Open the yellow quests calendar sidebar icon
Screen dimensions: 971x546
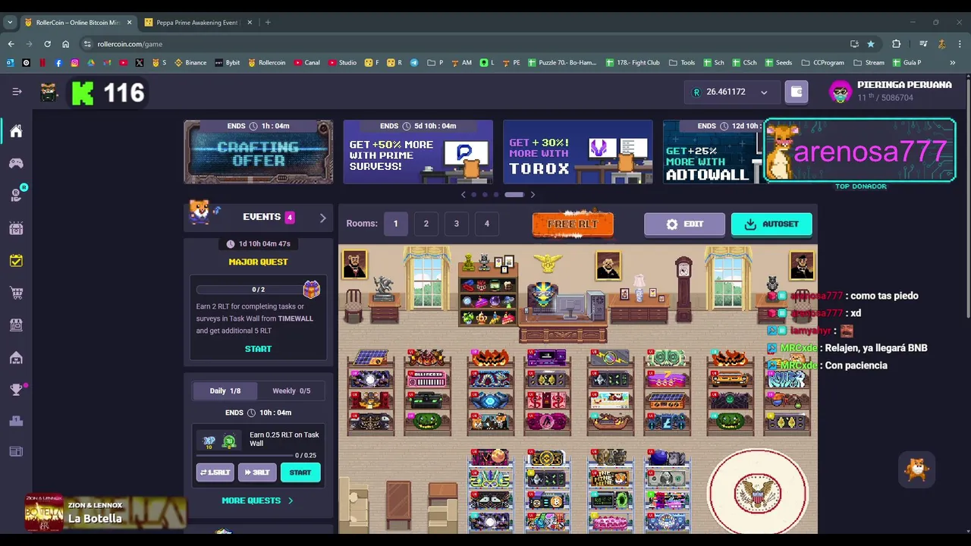(x=16, y=260)
